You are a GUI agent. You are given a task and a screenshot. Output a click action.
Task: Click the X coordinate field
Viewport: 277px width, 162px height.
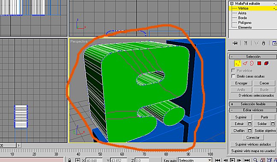point(94,160)
